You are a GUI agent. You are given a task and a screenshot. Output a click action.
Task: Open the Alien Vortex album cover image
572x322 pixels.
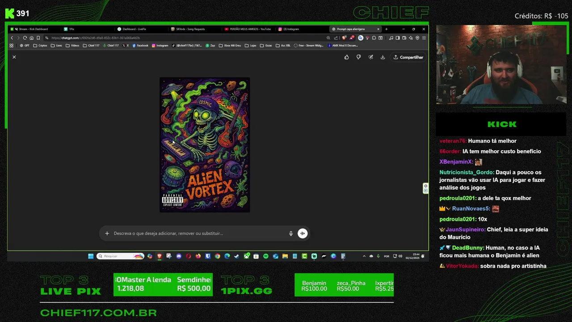(x=205, y=145)
